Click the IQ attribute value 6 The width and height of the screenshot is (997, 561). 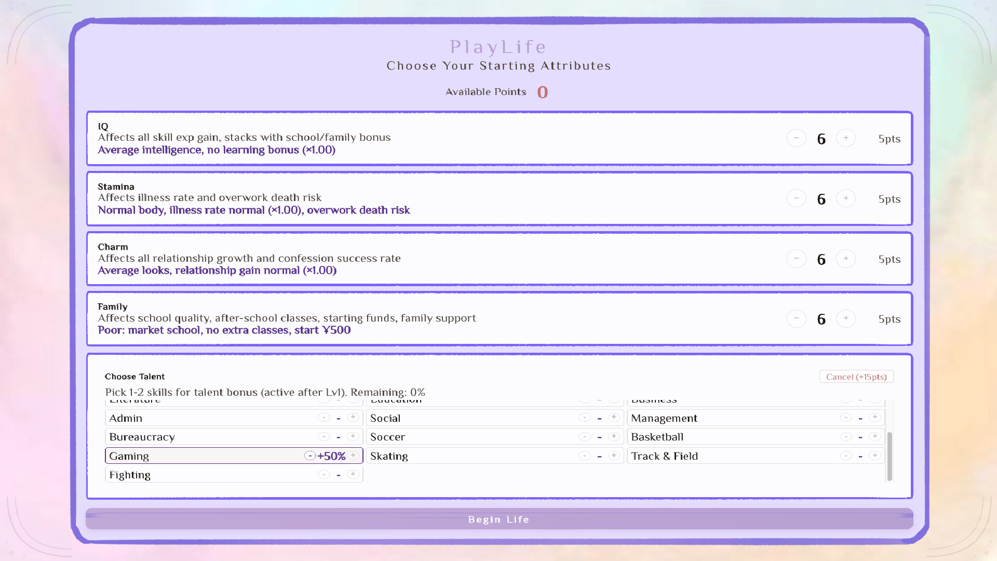tap(821, 139)
